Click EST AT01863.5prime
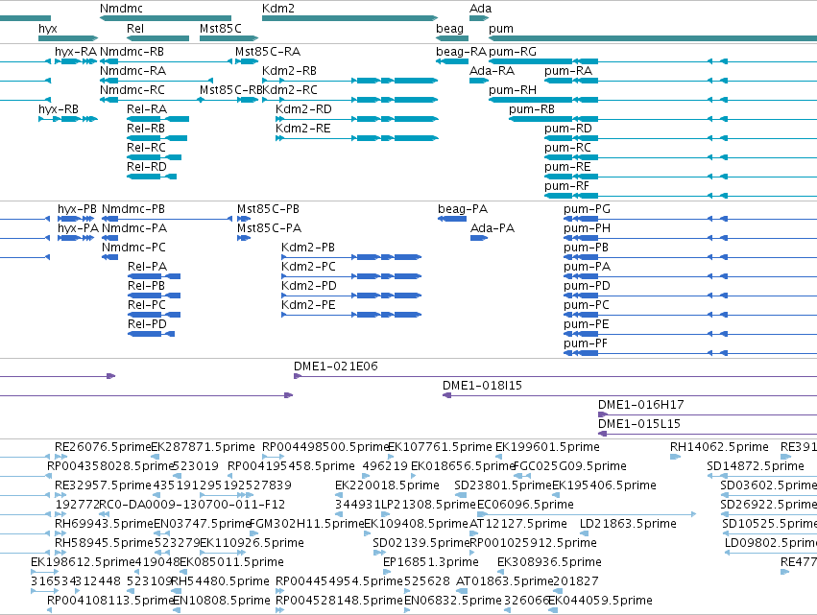The width and height of the screenshot is (817, 615). 461,591
